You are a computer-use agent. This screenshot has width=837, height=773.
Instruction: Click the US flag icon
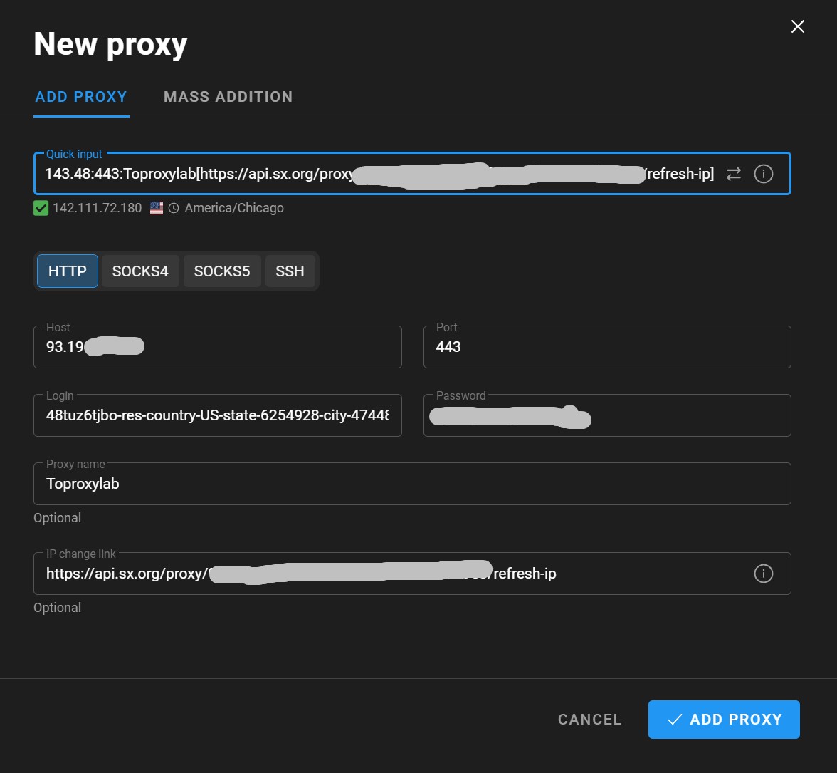pos(157,208)
